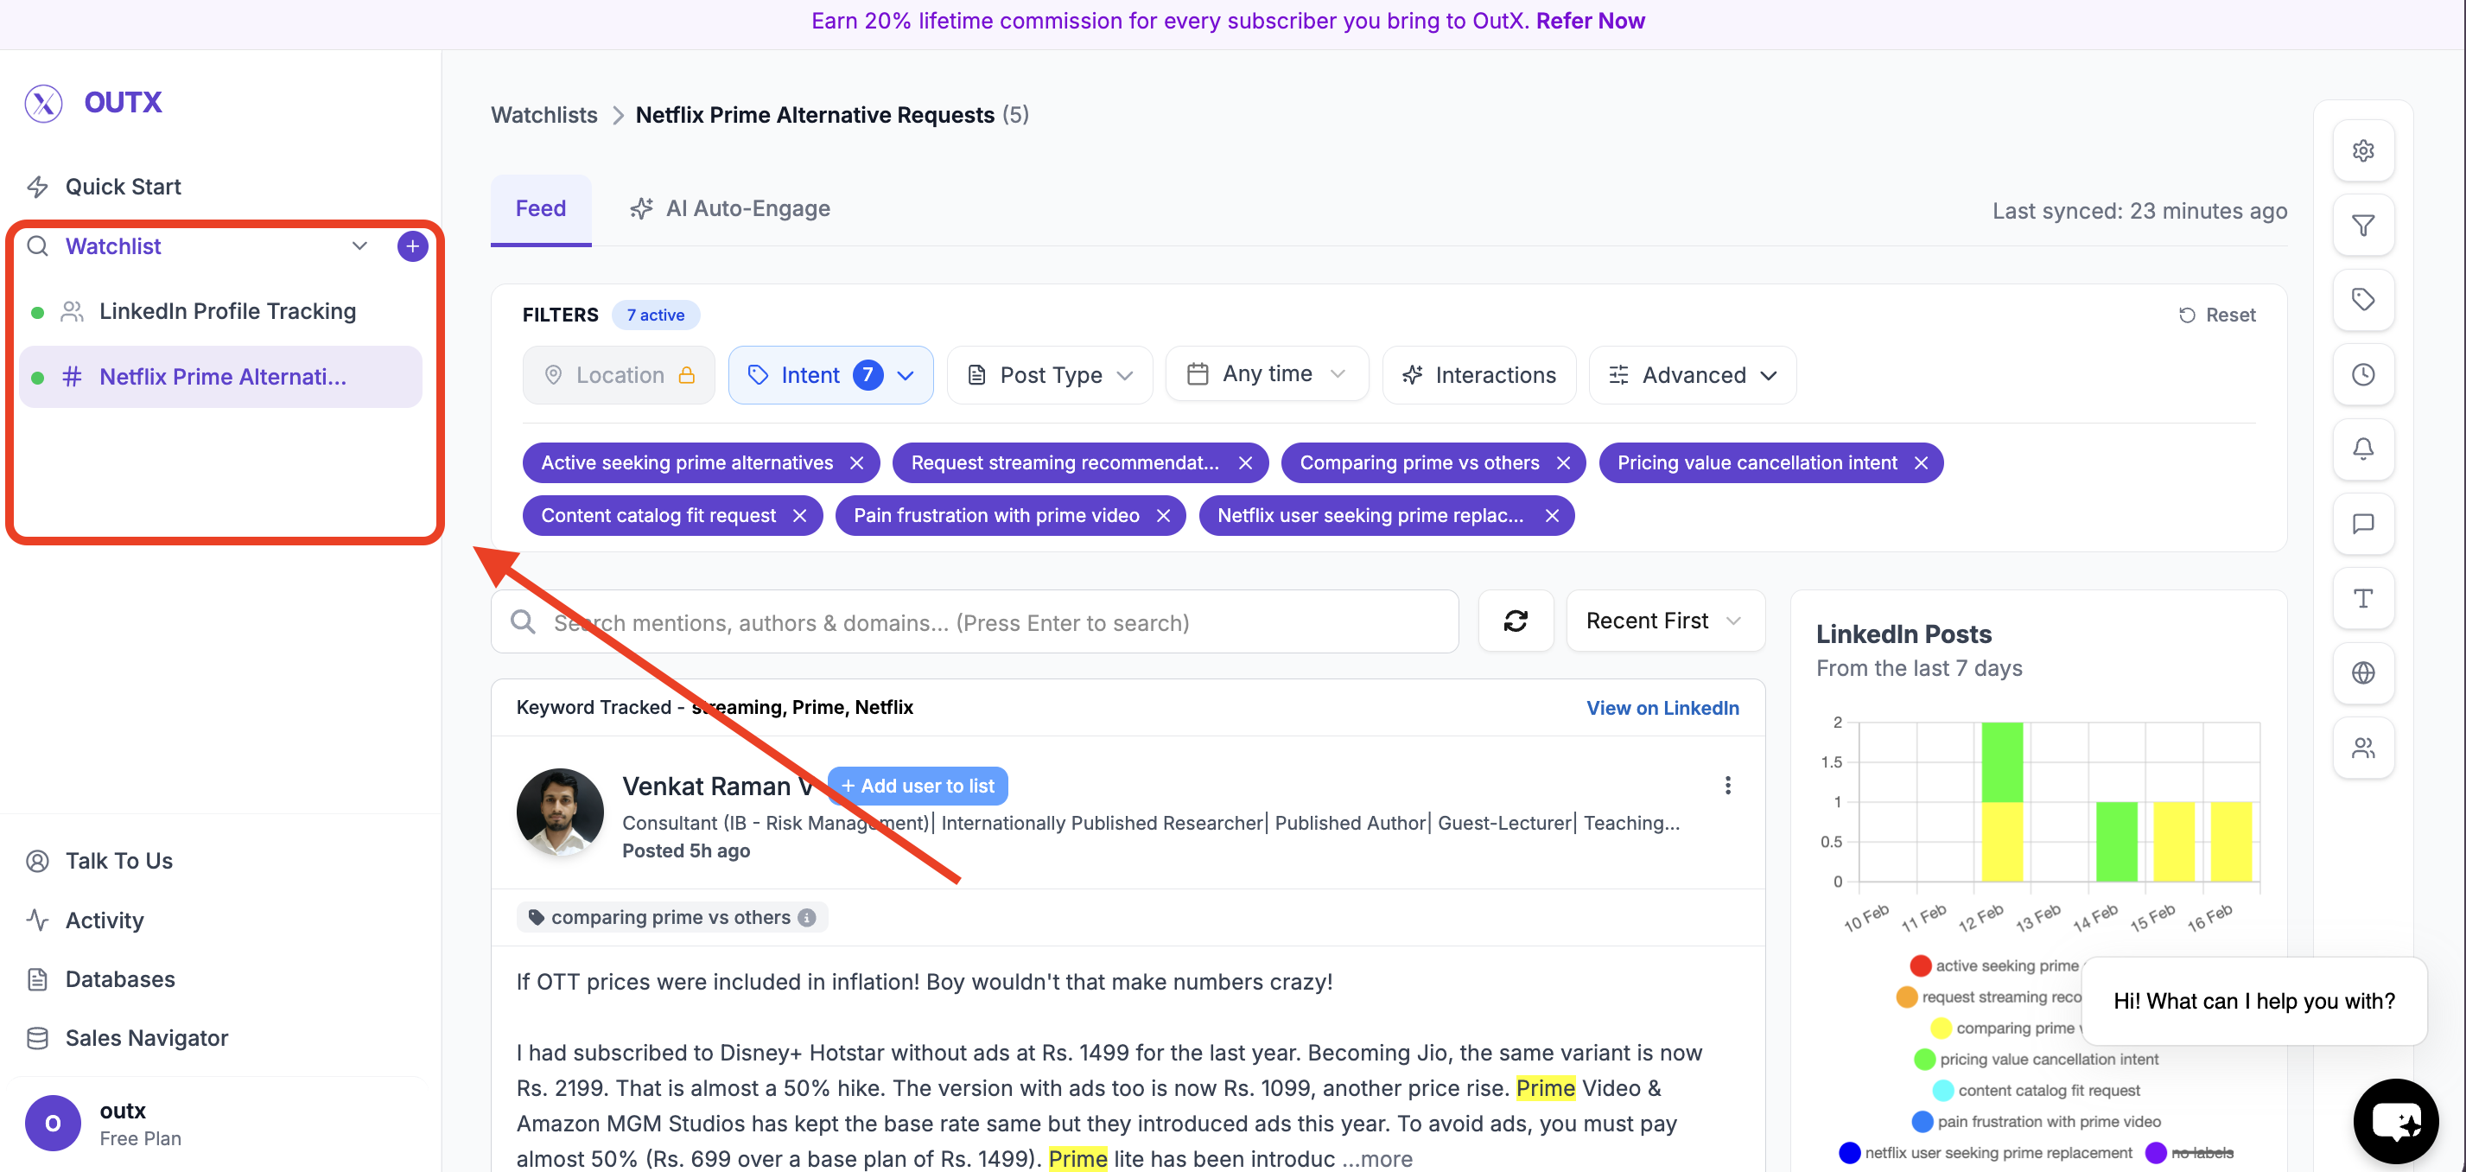Open the Recent First sort dropdown
Viewport: 2466px width, 1172px height.
tap(1664, 621)
